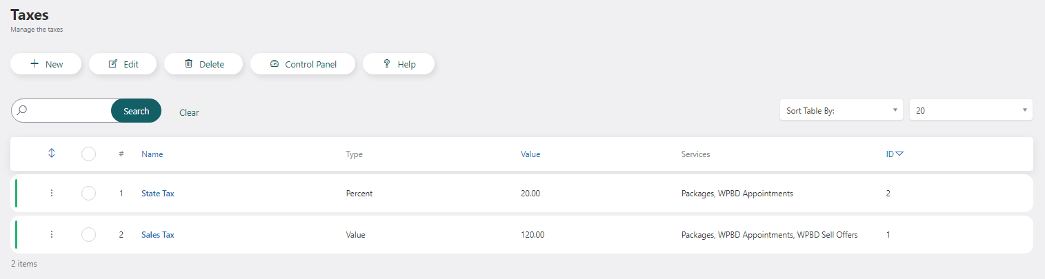Click the trash icon on Delete button

click(x=188, y=64)
